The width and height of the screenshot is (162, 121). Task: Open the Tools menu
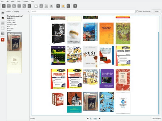19,2
